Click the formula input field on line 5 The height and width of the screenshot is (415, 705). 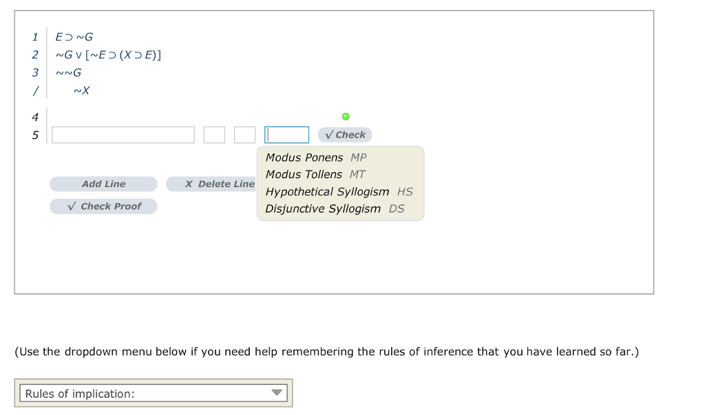pos(123,134)
